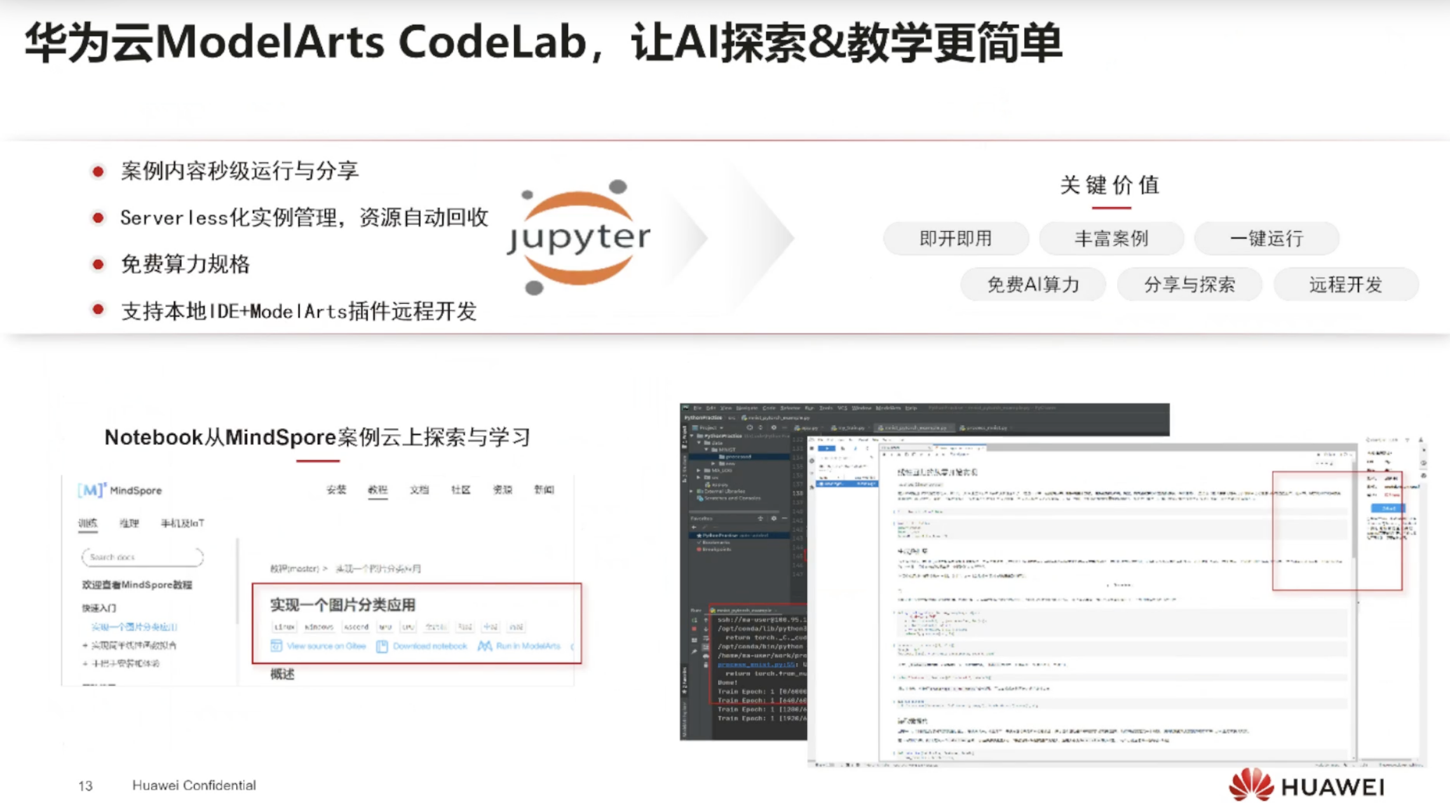Click the Run in ModelArts icon
Screen dimensions: 1450x803
[485, 645]
